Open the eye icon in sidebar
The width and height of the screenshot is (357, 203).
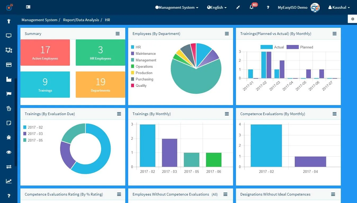click(x=9, y=152)
